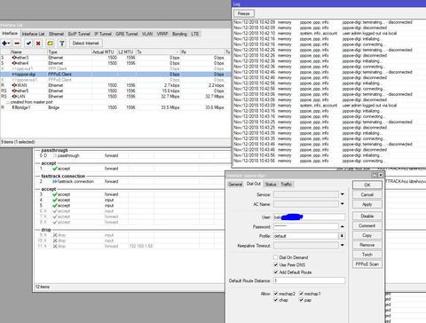Switch to the Interface List tab

(33, 34)
